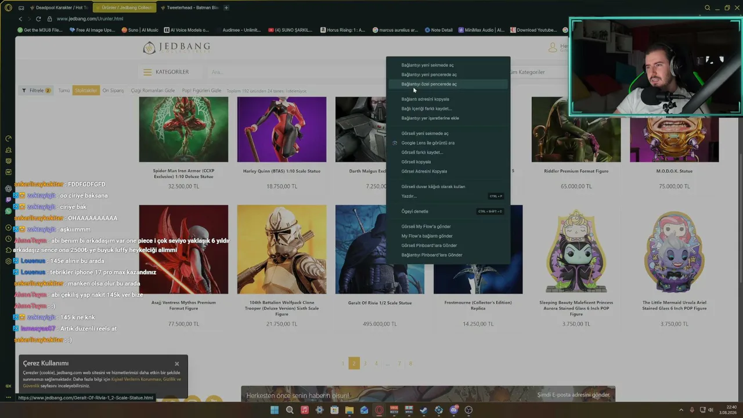Go to page 1 in pagination
The image size is (743, 418).
pyautogui.click(x=342, y=363)
